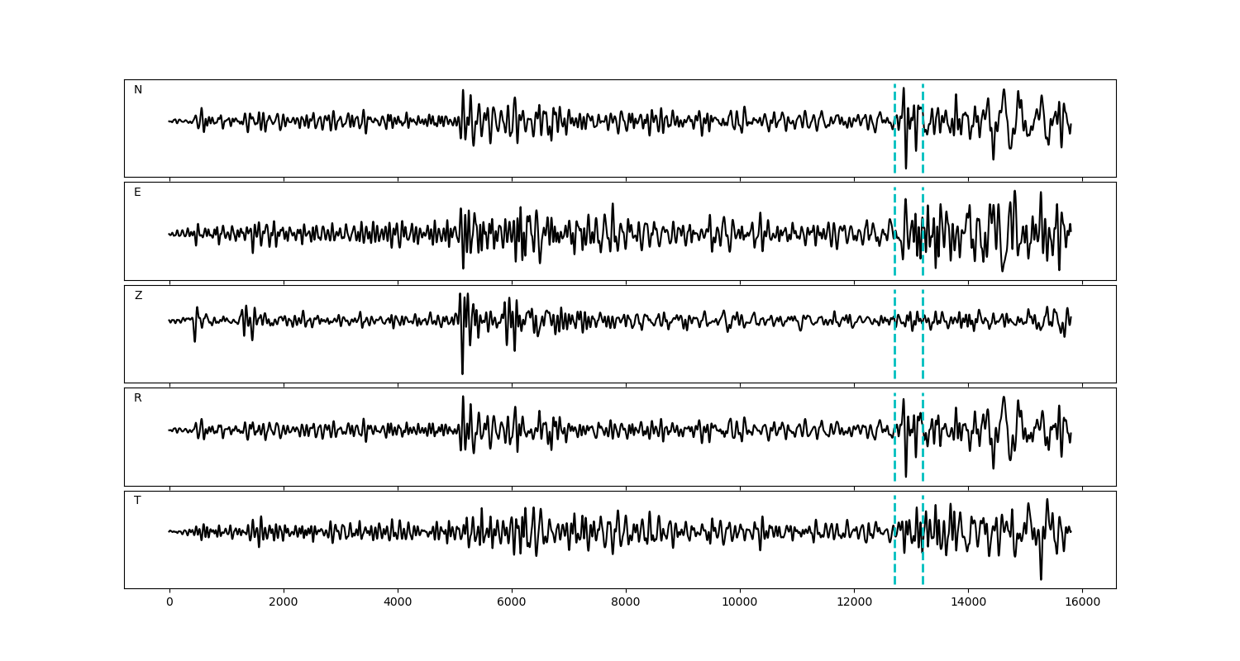Select left dashed cyan marker in T panel
This screenshot has height=661, width=1240.
pyautogui.click(x=894, y=562)
